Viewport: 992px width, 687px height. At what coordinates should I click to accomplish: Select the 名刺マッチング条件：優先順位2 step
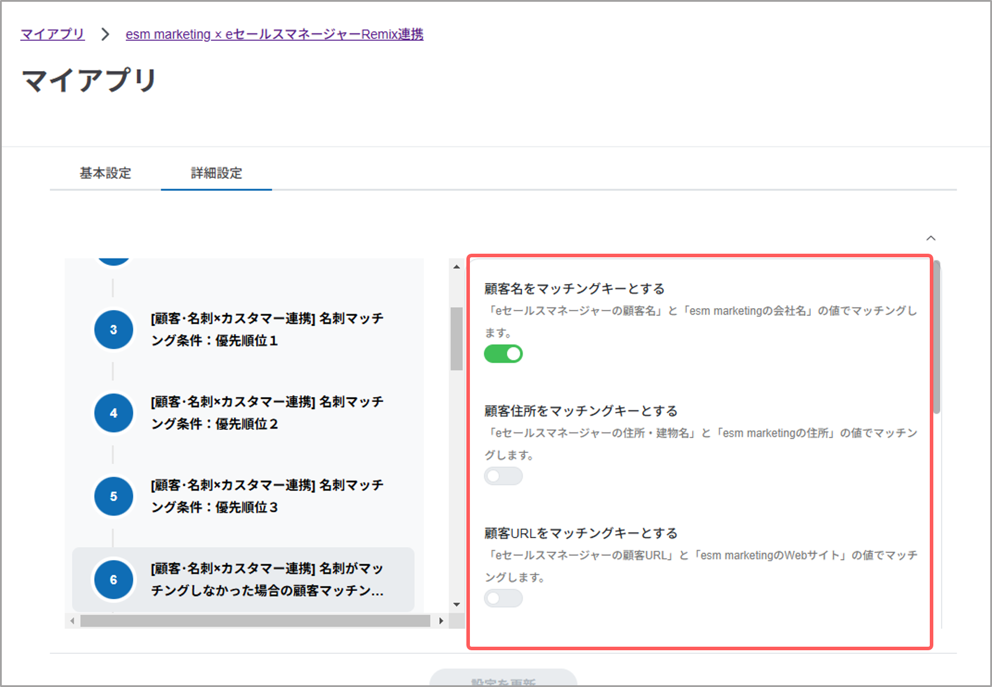(267, 413)
